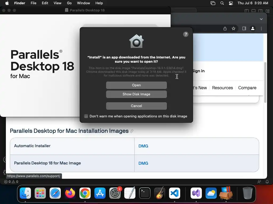This screenshot has height=204, width=273.
Task: Open Chrome's three-dot menu
Action: click(261, 28)
